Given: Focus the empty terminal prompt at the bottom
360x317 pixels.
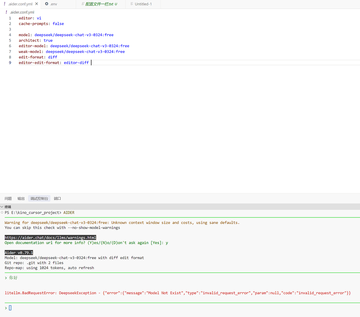Looking at the screenshot, I should pos(10,308).
